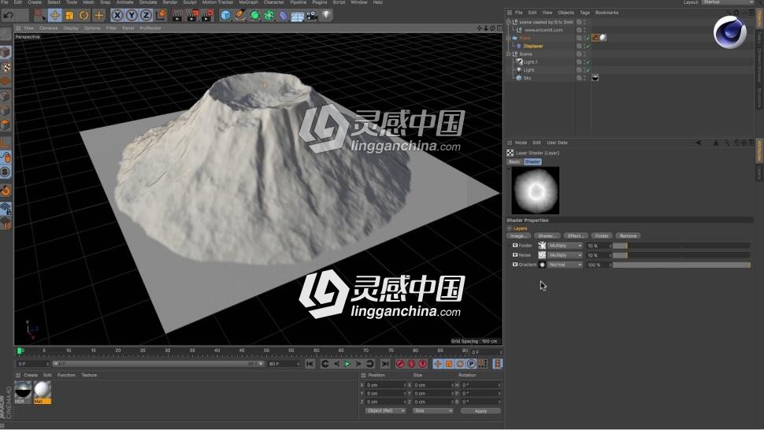Viewport: 764px width, 430px height.
Task: Click the Image... button
Action: tap(518, 236)
